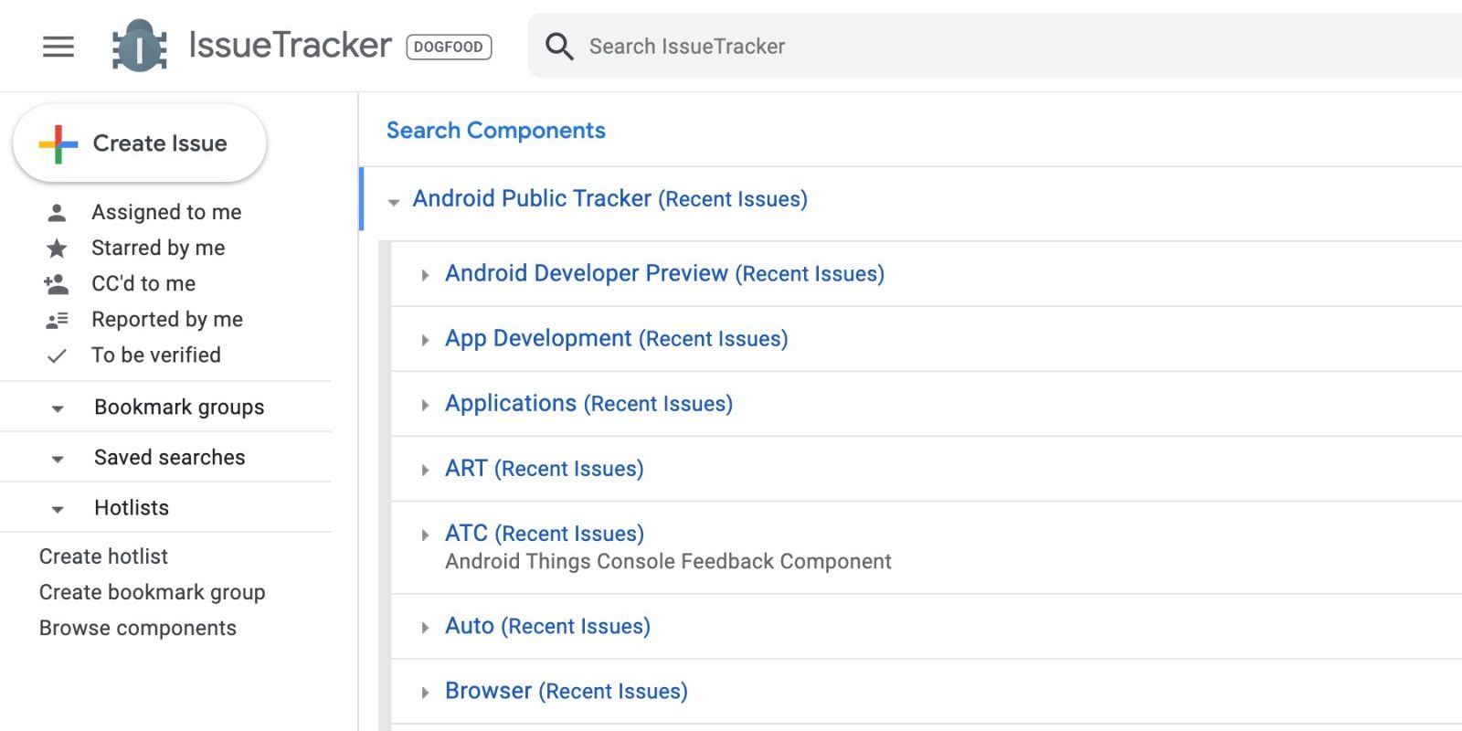Click the IssueTracker bug logo
Image resolution: width=1462 pixels, height=731 pixels.
pos(139,46)
